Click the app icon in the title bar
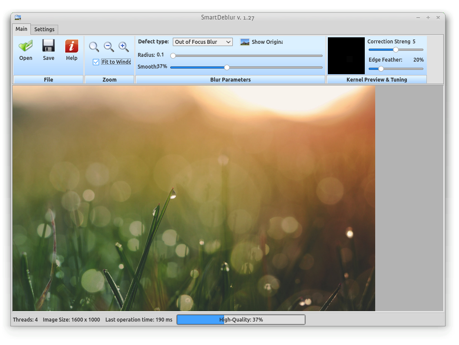The width and height of the screenshot is (459, 345). (x=18, y=17)
